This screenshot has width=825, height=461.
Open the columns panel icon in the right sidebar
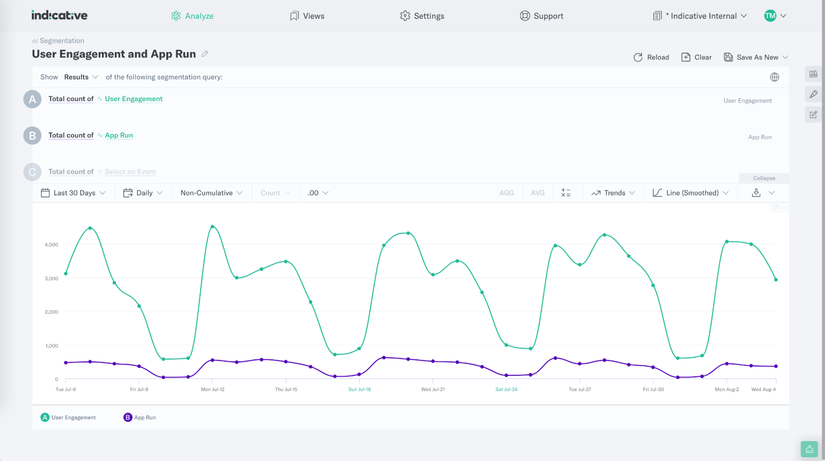[813, 74]
